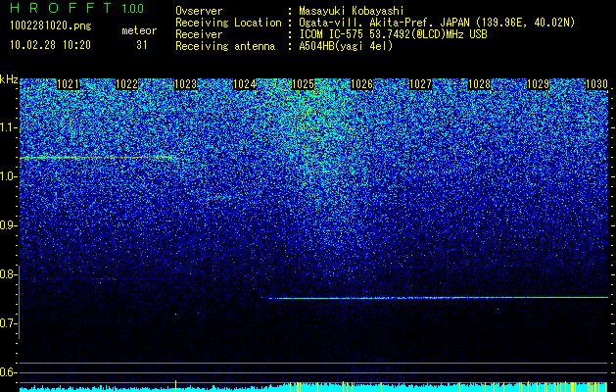Click the 'meteor' count label
This screenshot has width=616, height=392.
pyautogui.click(x=139, y=30)
